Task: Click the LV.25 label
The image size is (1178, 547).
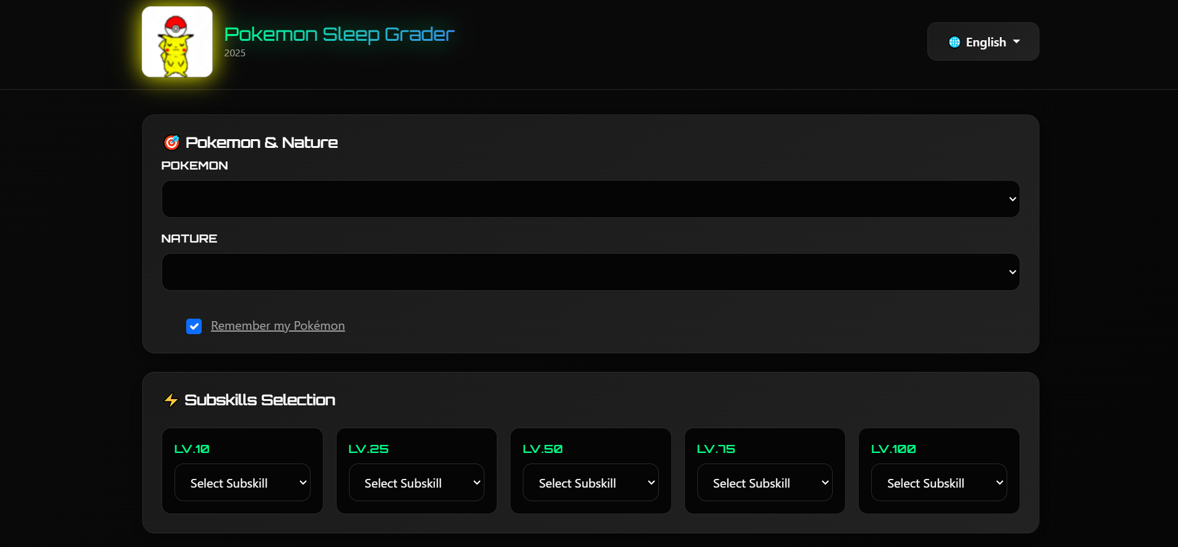Action: click(x=369, y=449)
